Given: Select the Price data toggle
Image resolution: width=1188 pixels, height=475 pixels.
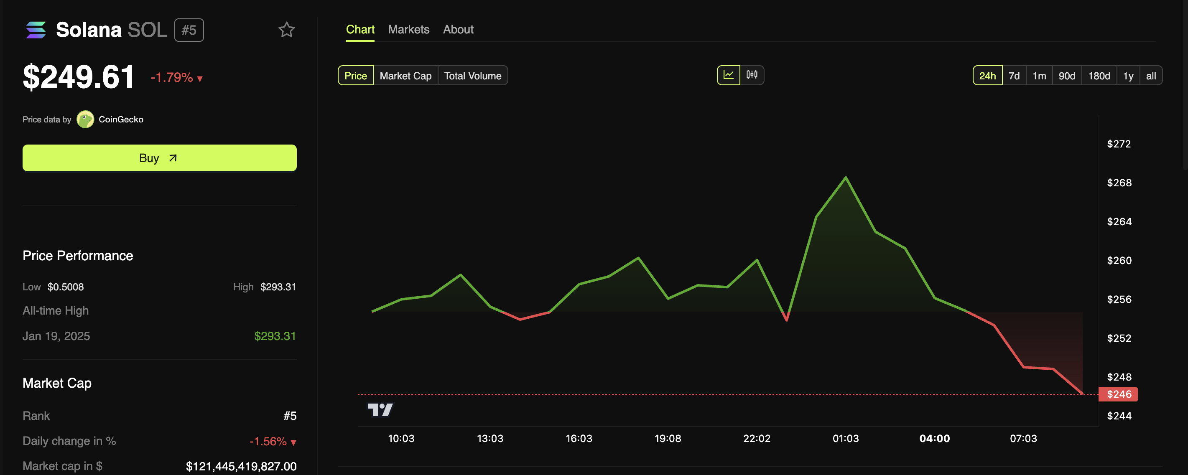Looking at the screenshot, I should coord(356,76).
